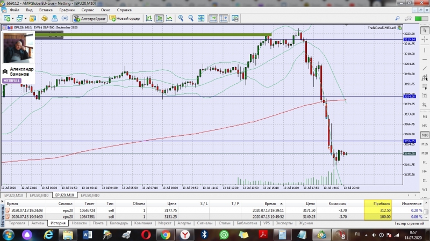
Task: Open the Новости tab
Action: [79, 223]
